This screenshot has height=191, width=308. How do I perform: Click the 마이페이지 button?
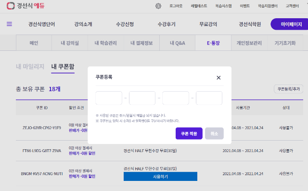point(289,24)
